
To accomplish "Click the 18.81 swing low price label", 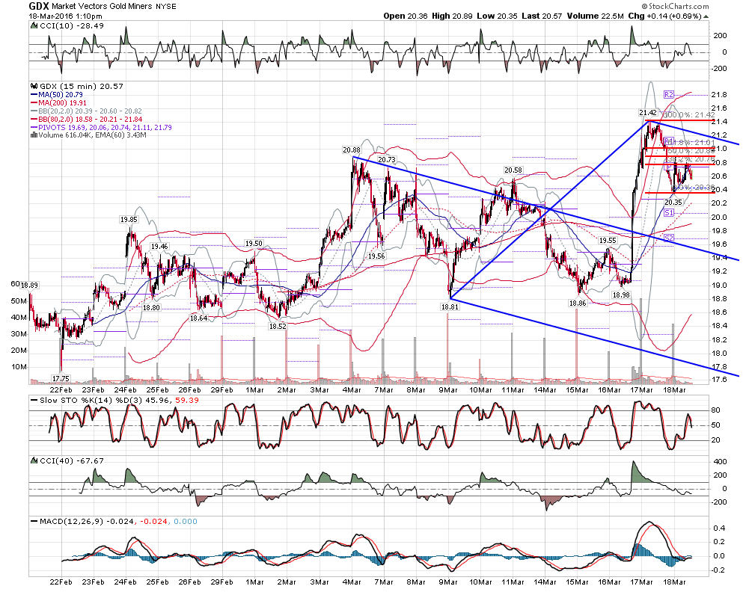I will (450, 307).
